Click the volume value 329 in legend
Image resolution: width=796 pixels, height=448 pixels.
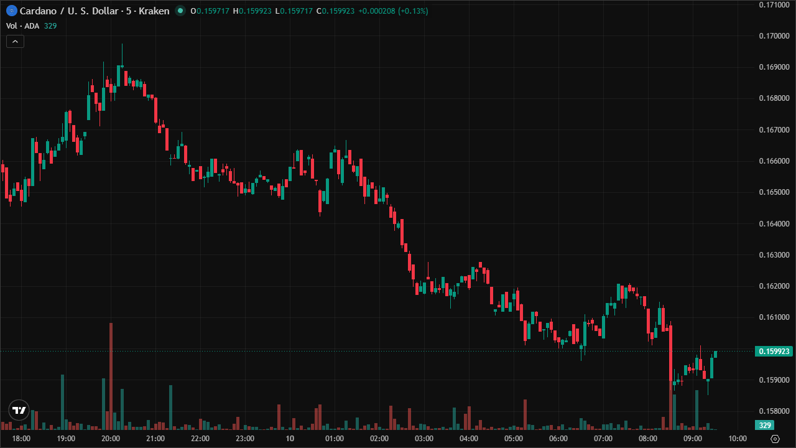(x=50, y=26)
